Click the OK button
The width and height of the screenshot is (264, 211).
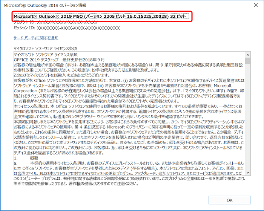[x=229, y=200]
